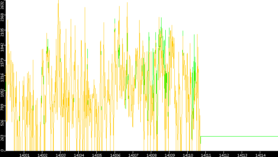
Task: Select the 14:08 time axis label
Action: point(151,155)
